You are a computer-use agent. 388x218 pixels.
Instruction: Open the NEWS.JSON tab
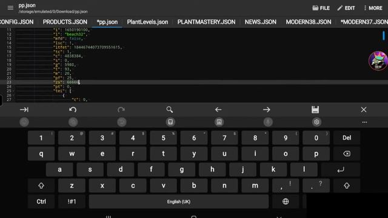261,22
